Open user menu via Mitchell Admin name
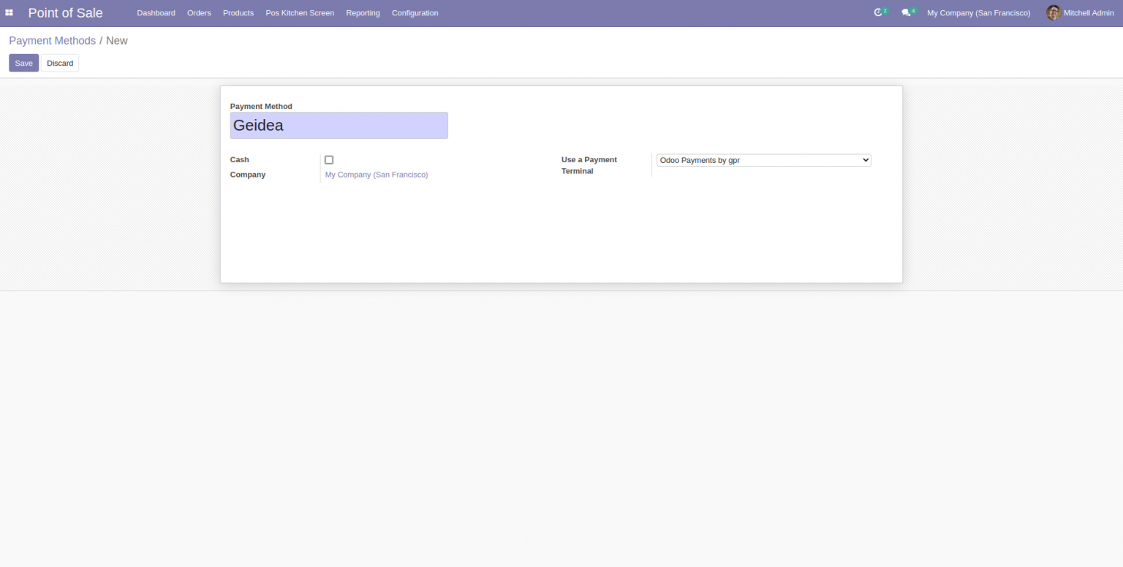Viewport: 1123px width, 567px height. 1088,12
